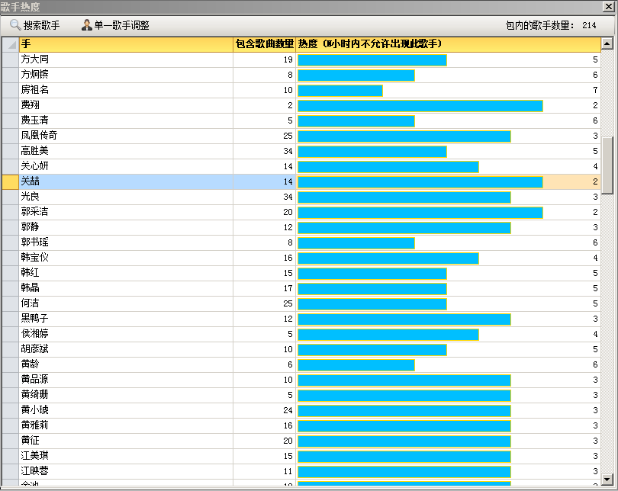Click the select-all corner cell in table header
Image resolution: width=618 pixels, height=491 pixels.
coord(11,44)
